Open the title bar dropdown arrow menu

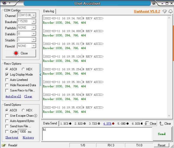[10, 3]
